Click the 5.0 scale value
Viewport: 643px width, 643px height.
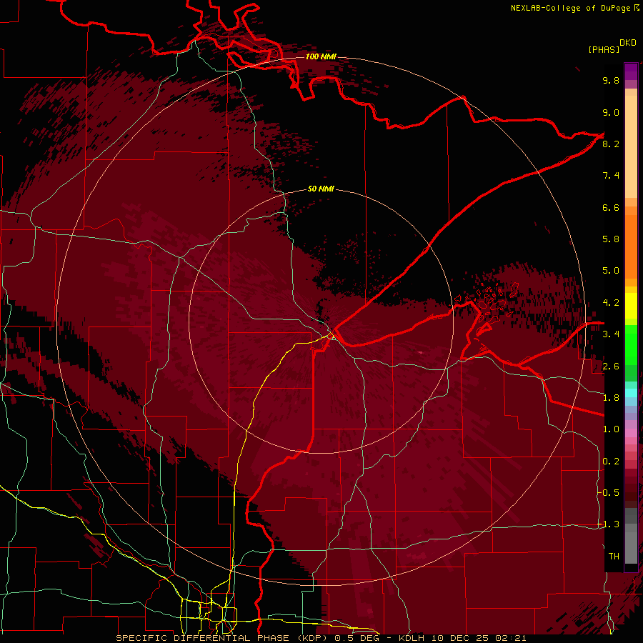click(x=611, y=271)
